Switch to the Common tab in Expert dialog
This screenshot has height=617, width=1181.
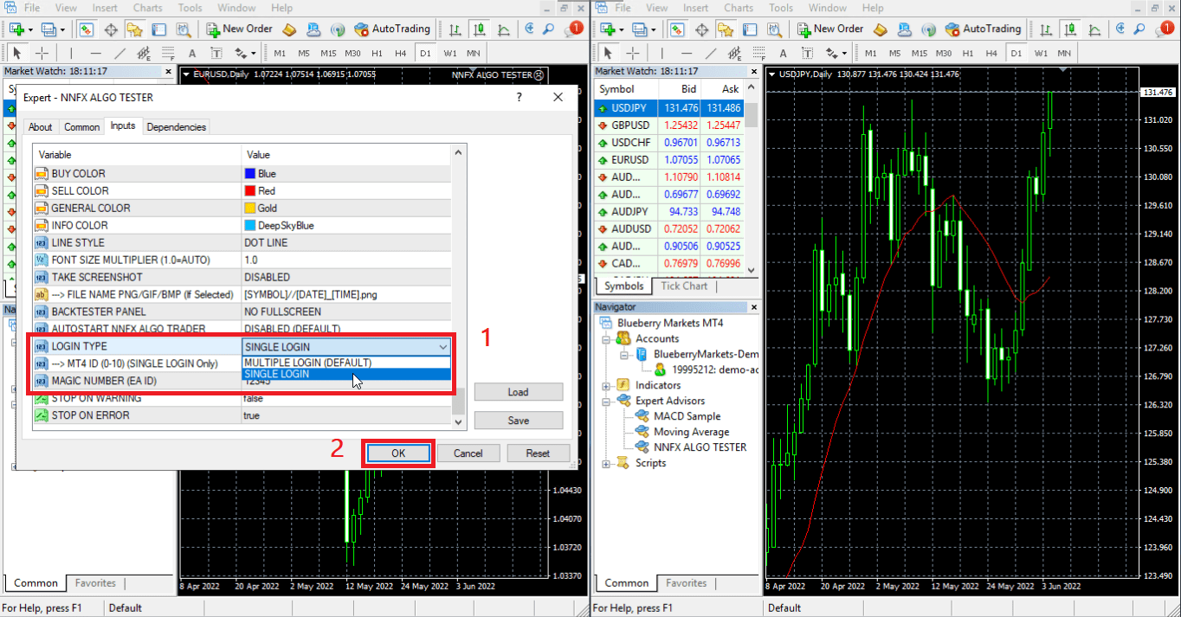click(82, 126)
